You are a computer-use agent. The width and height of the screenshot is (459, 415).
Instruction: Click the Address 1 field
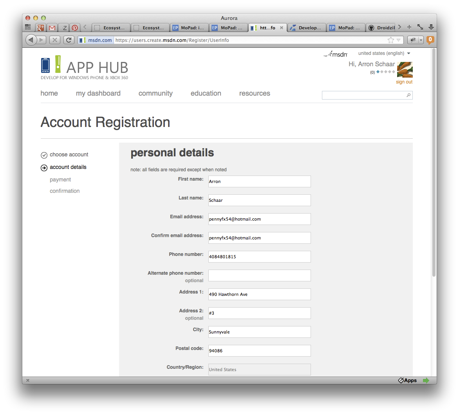pos(259,294)
